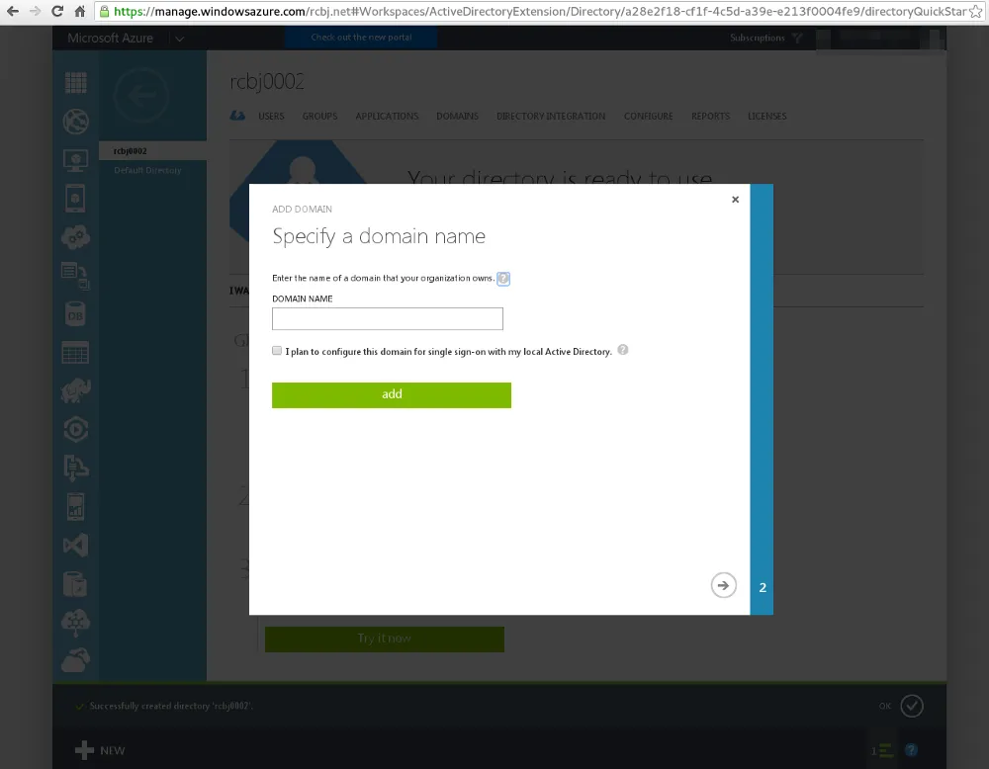Open SQL Databases DB icon
Screen dimensions: 989x769
click(x=76, y=314)
